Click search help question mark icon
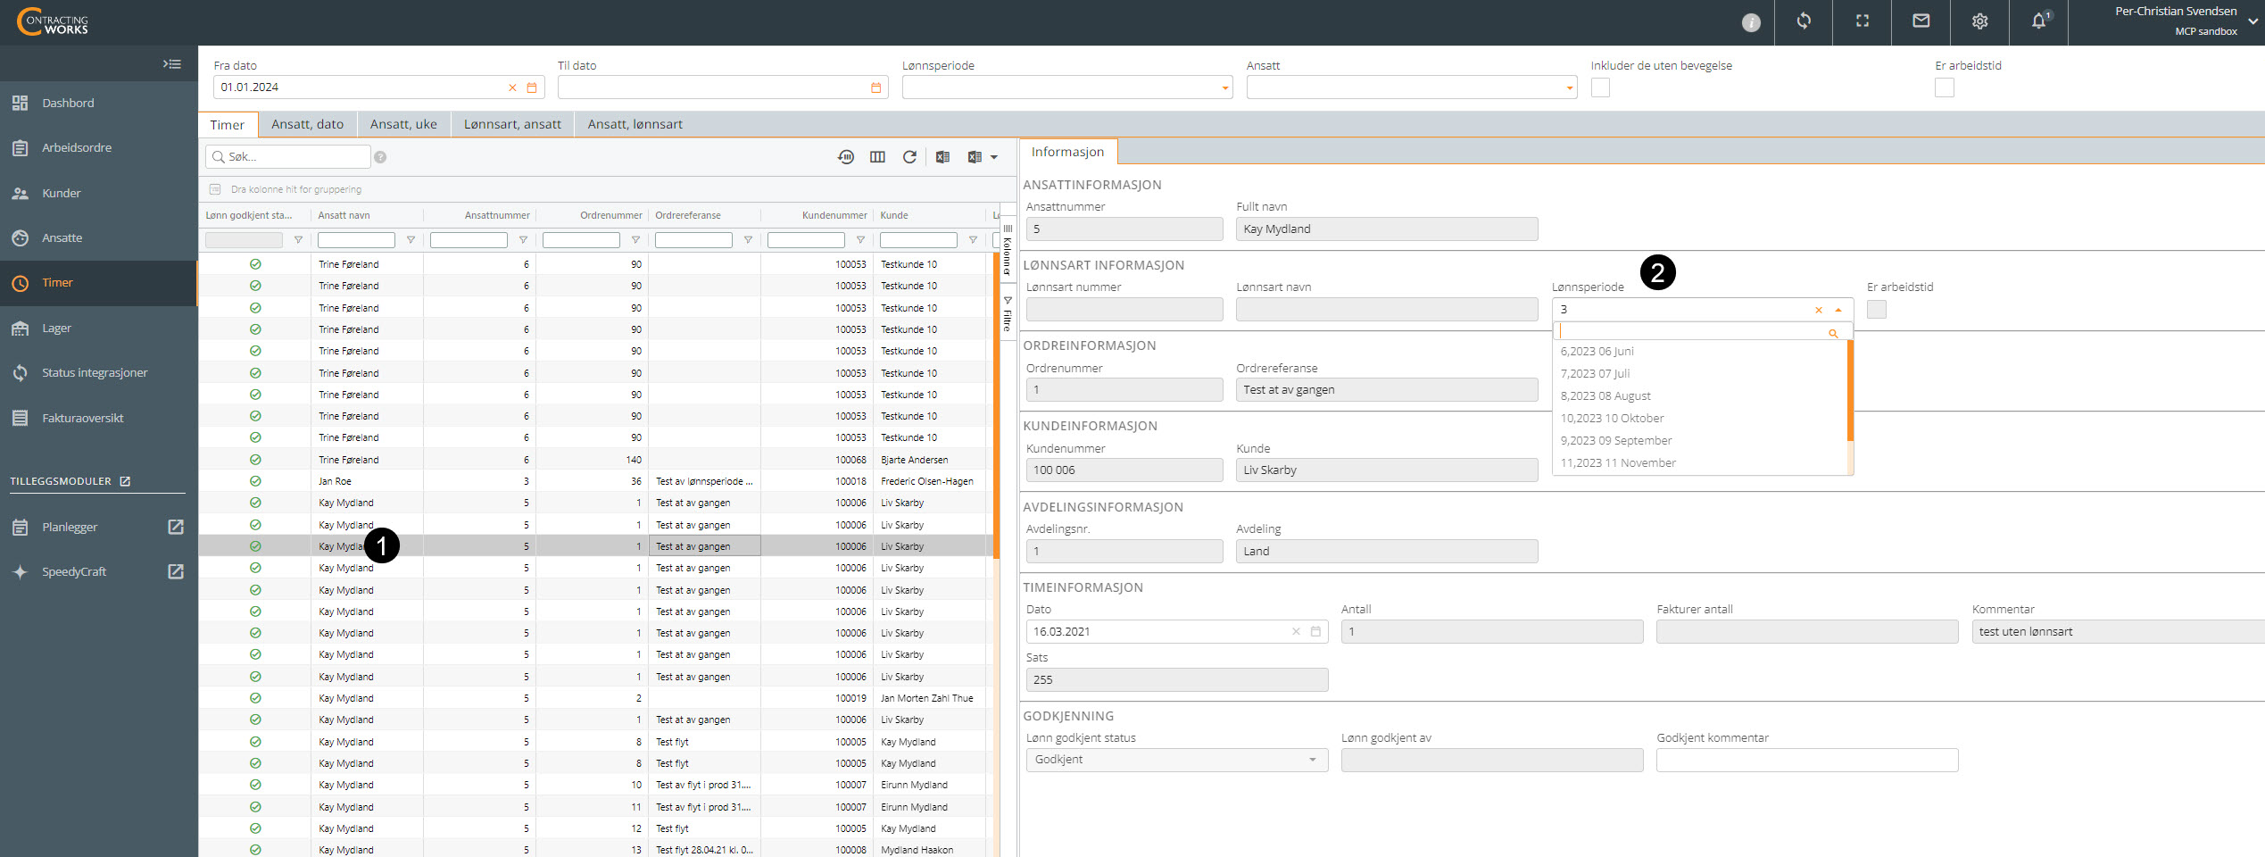The width and height of the screenshot is (2265, 857). tap(380, 157)
